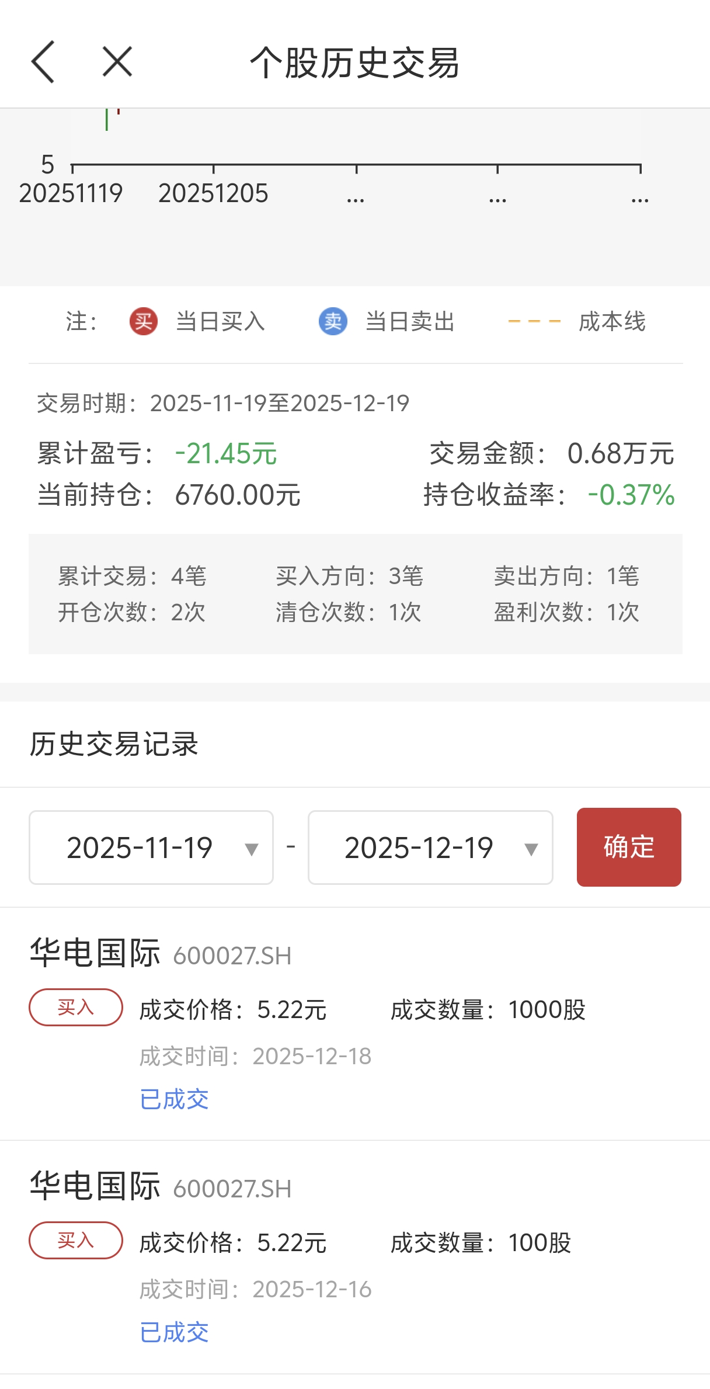Tap the 累计盈亏 -21.45元 value
710x1389 pixels.
coord(226,454)
